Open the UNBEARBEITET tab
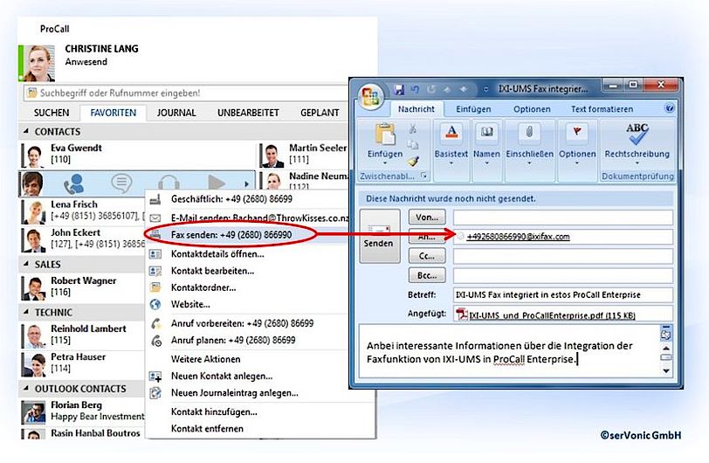Image resolution: width=709 pixels, height=463 pixels. 248,113
